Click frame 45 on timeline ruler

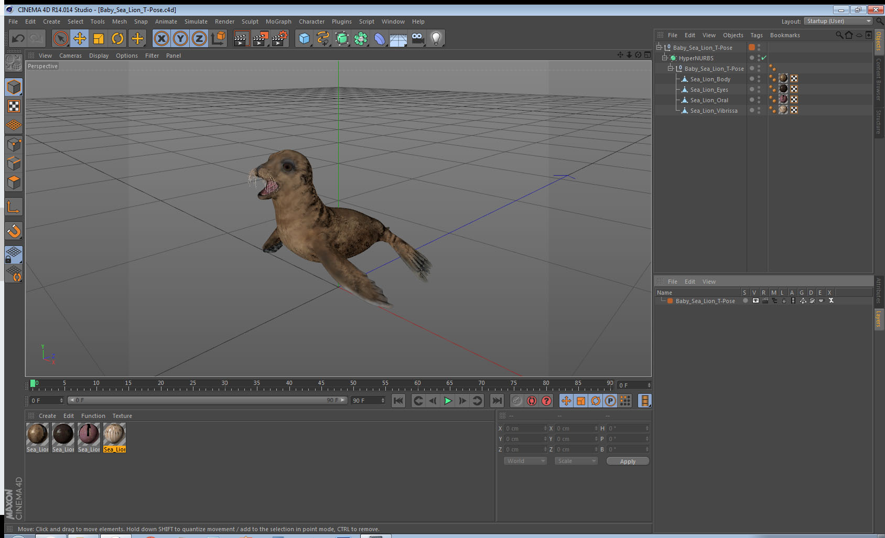coord(321,383)
